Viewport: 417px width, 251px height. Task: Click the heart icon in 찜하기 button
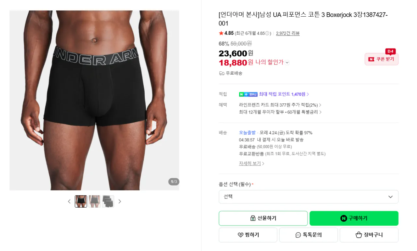239,235
